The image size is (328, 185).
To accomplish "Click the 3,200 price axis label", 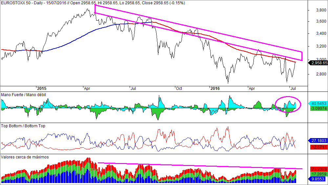I will (x=321, y=46).
